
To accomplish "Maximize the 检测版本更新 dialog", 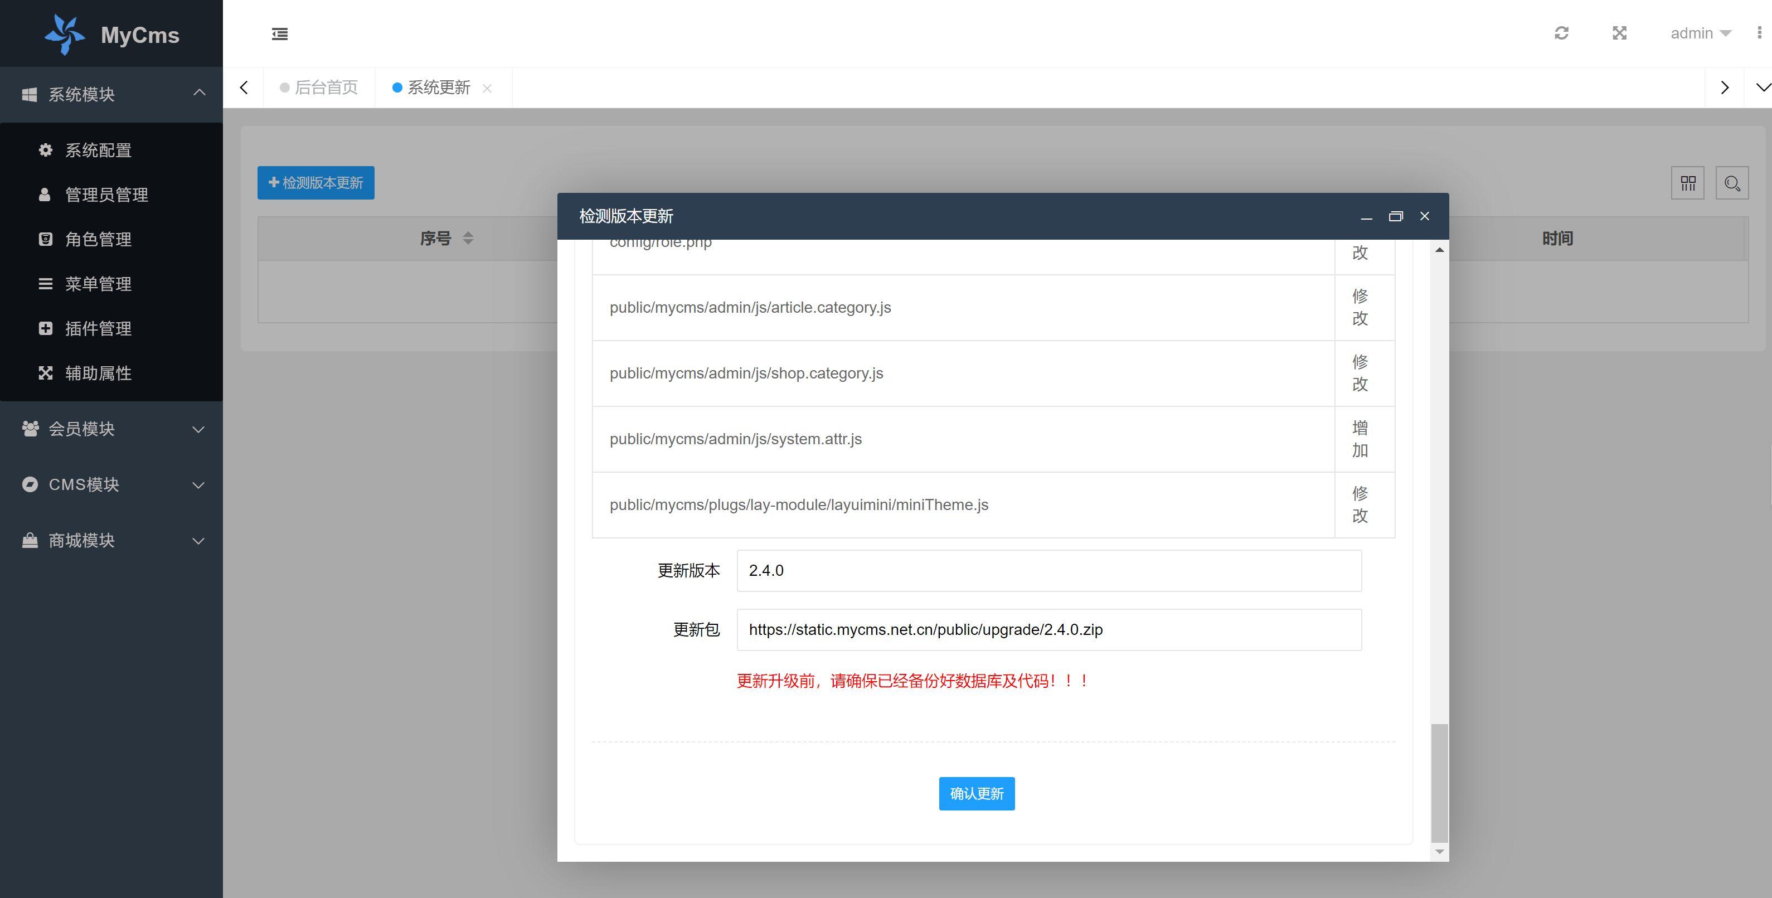I will pos(1396,217).
